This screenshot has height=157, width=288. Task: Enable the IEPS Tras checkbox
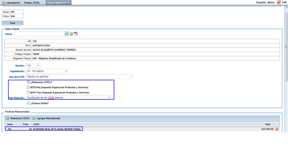point(28,93)
